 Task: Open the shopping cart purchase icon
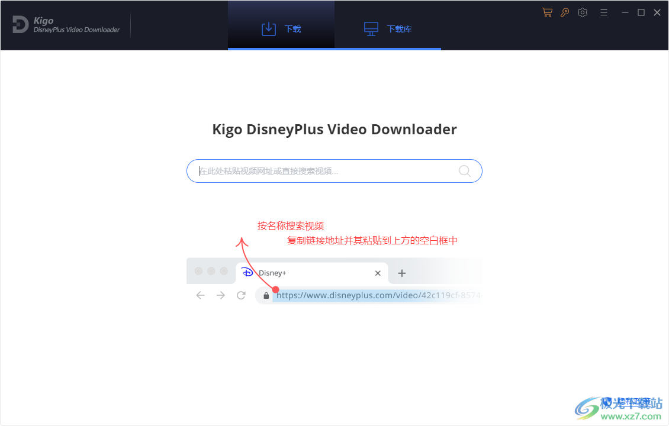pos(547,12)
